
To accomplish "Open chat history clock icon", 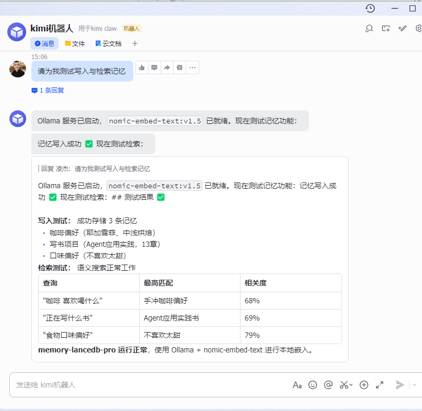I will coord(370,8).
